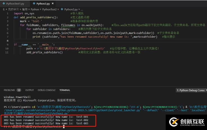Viewport: 207px width, 130px height.
Task: Open the PROBLEMS panel tab
Action: coord(9,90)
